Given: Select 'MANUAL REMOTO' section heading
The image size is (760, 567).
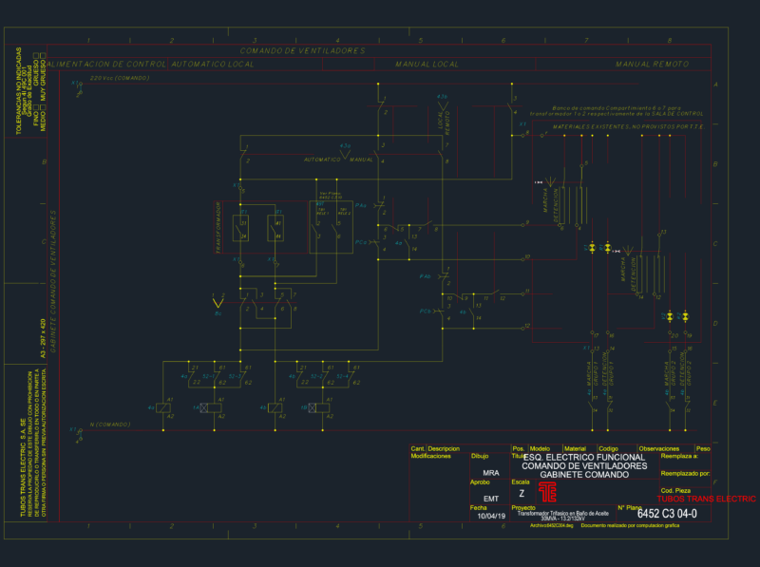Looking at the screenshot, I should [x=652, y=64].
